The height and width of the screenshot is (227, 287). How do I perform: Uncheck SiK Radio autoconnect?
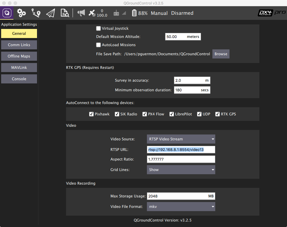117,114
